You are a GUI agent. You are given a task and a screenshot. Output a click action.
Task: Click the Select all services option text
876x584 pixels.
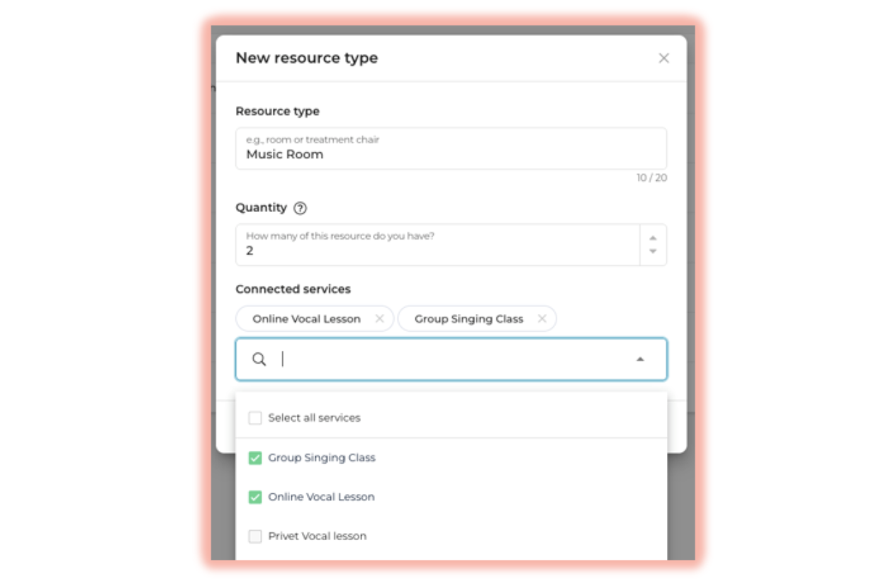click(314, 418)
